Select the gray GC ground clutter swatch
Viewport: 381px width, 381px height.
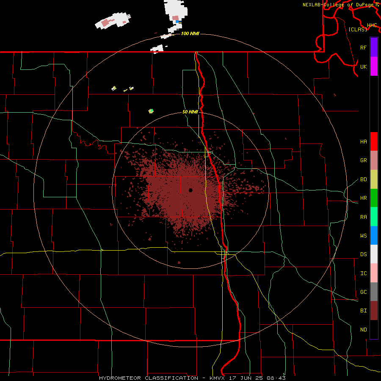(x=374, y=292)
